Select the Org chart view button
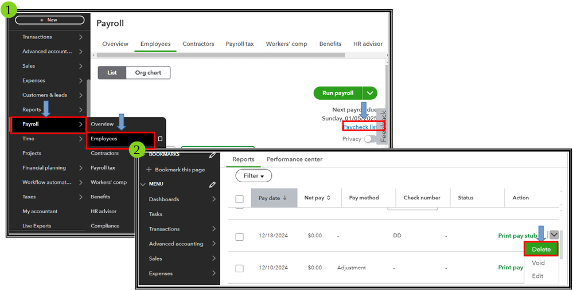The height and width of the screenshot is (290, 573). [148, 73]
